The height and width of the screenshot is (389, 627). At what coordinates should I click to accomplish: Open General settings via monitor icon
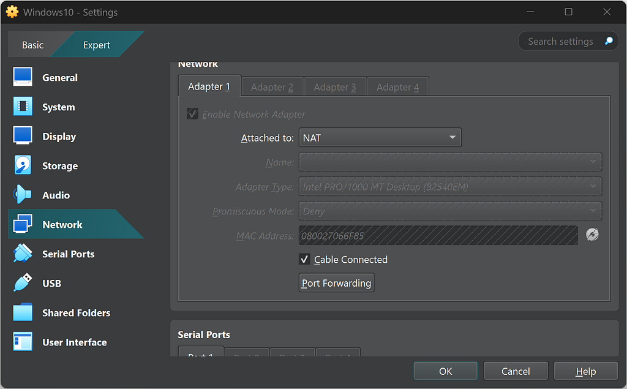coord(23,77)
